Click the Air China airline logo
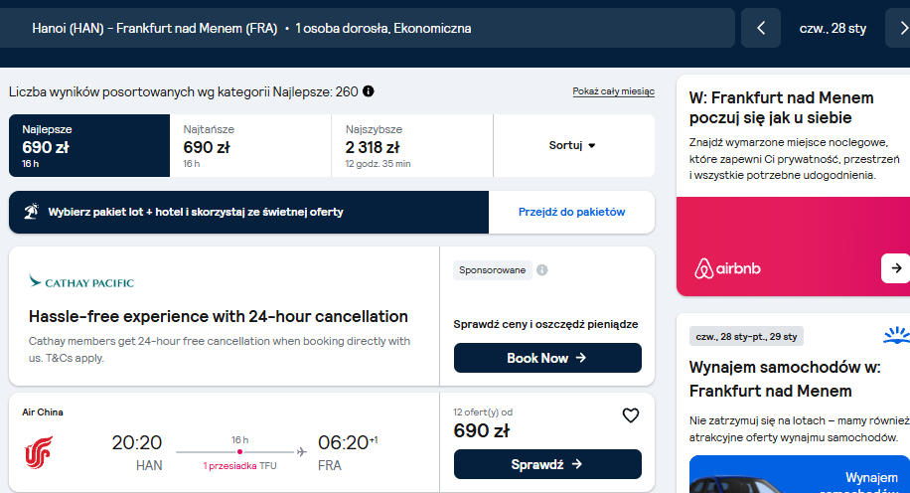This screenshot has height=493, width=910. [39, 452]
